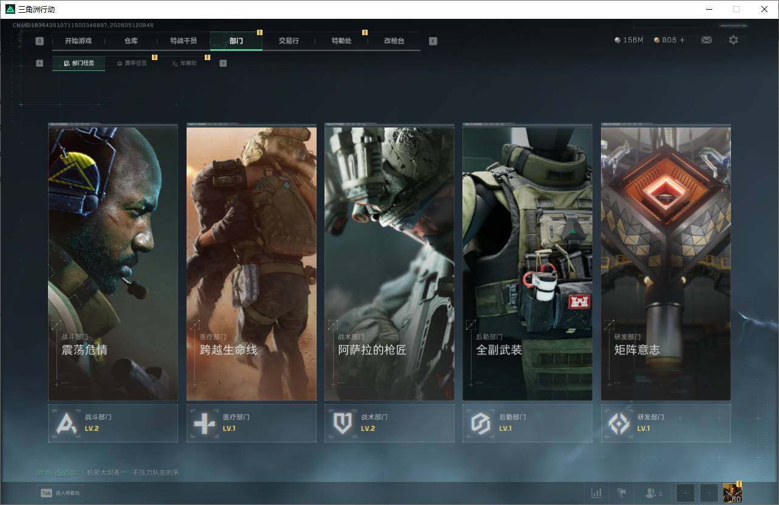Click the gold coin icon beside 808
The height and width of the screenshot is (505, 779).
pyautogui.click(x=657, y=40)
